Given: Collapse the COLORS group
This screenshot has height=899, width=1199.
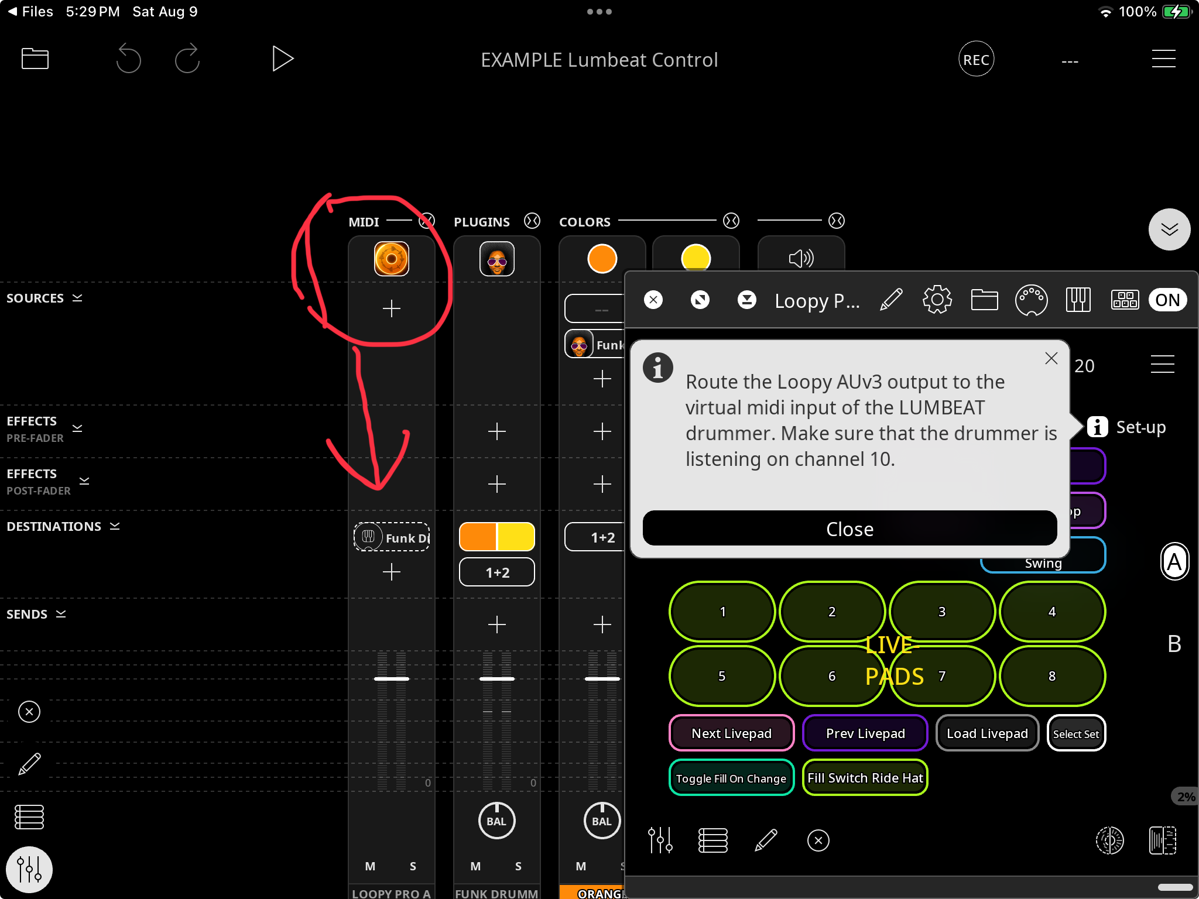Looking at the screenshot, I should tap(731, 221).
